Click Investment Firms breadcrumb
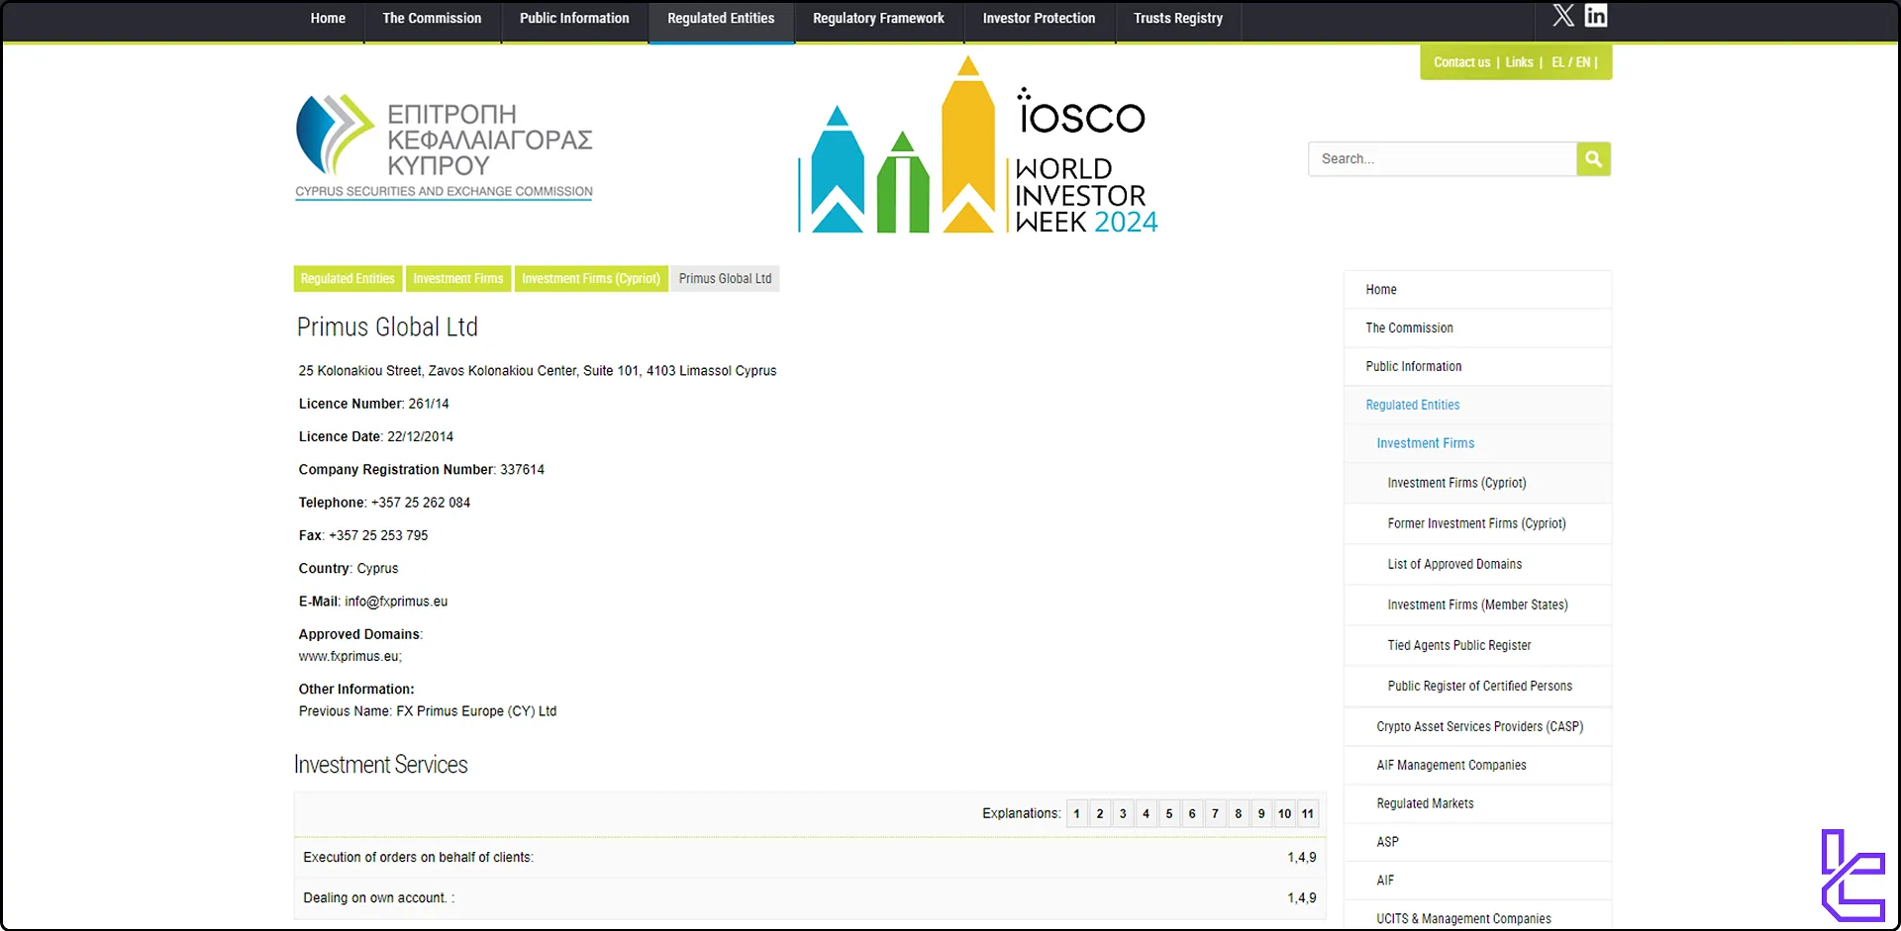Viewport: 1901px width, 931px height. coord(458,279)
